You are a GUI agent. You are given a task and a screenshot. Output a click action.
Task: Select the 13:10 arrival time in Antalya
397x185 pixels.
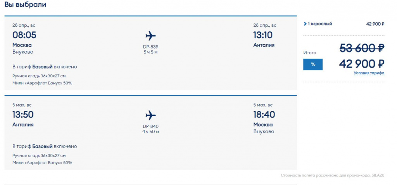[x=263, y=35]
